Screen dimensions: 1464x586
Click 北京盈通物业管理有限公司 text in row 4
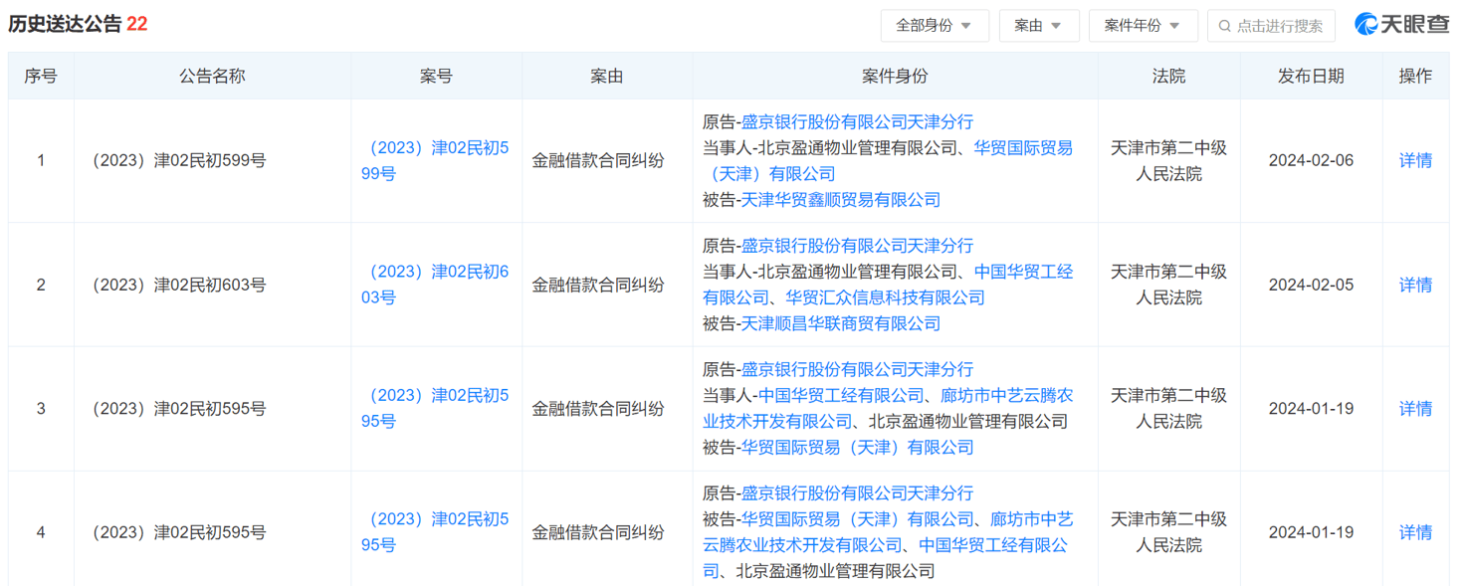(x=835, y=571)
